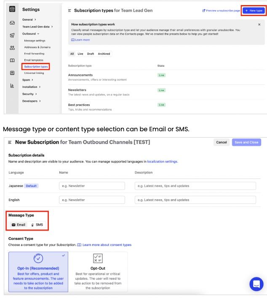The height and width of the screenshot is (298, 267).
Task: Collapse the Outbound settings section
Action: click(30, 34)
